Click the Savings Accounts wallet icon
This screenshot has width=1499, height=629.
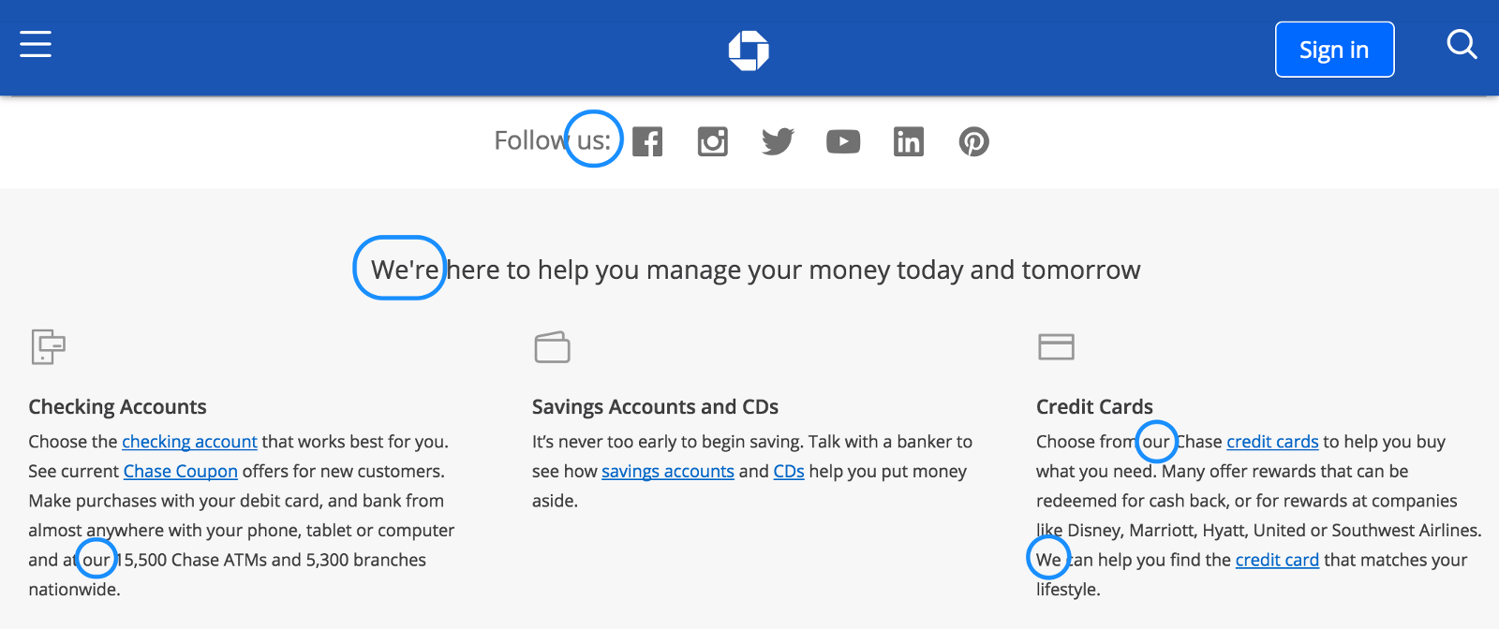pos(552,346)
